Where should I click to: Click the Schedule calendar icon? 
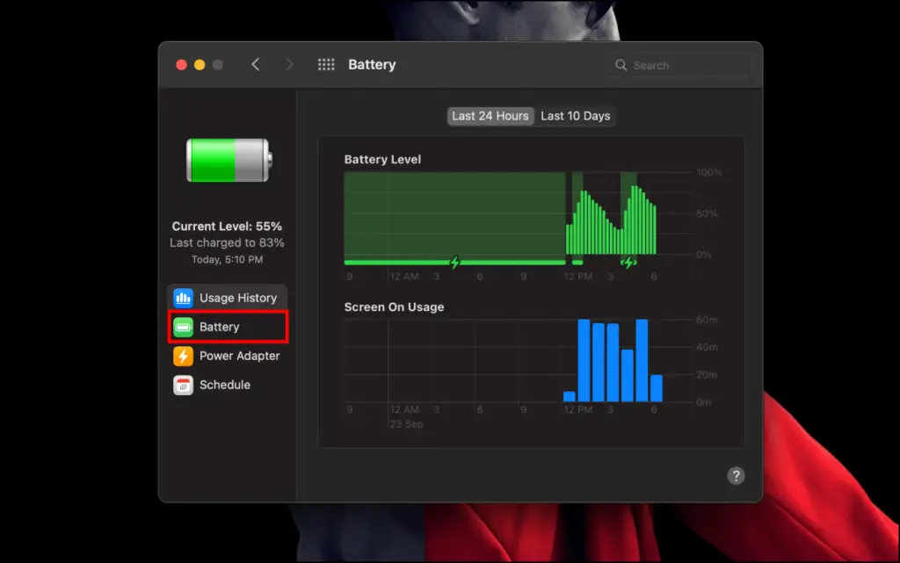183,386
